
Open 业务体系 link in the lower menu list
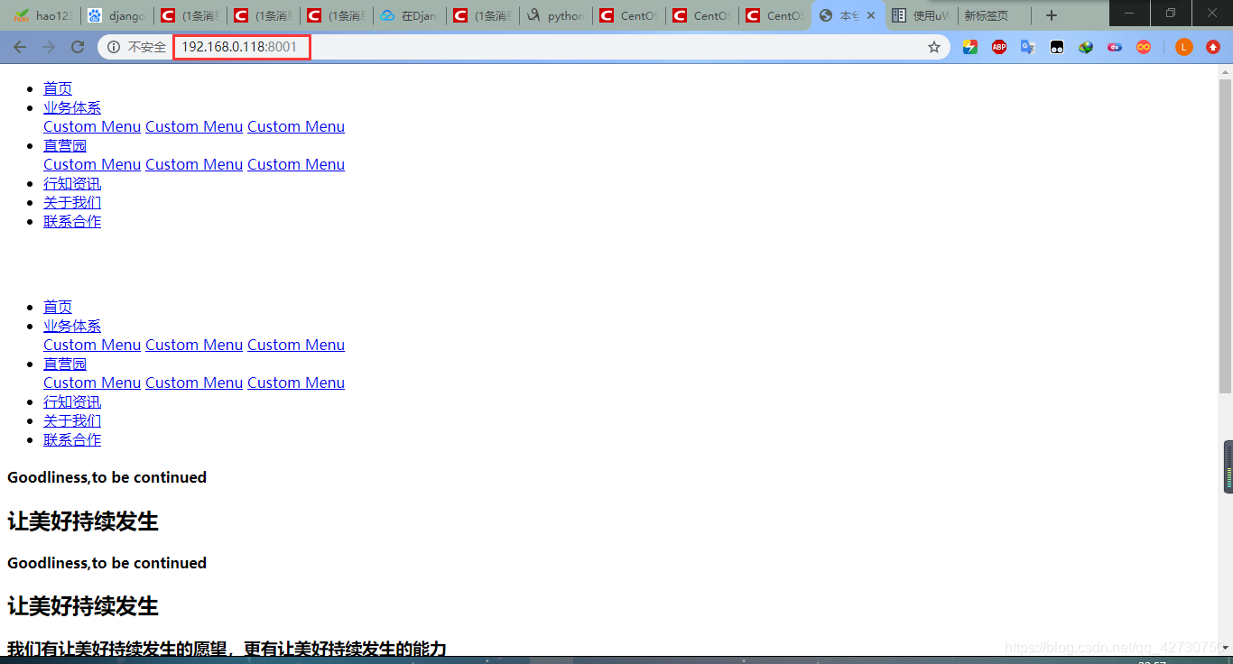(x=72, y=326)
